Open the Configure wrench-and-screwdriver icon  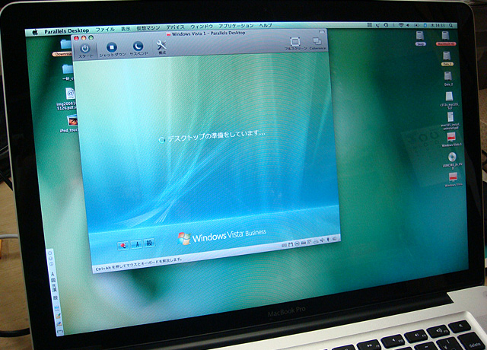click(161, 47)
